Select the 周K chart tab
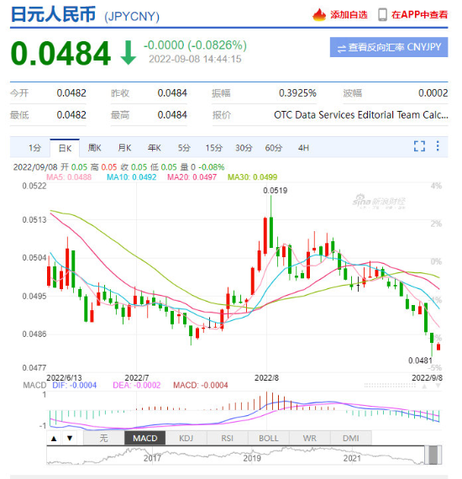Viewport: 462px width, 479px height. pyautogui.click(x=94, y=148)
